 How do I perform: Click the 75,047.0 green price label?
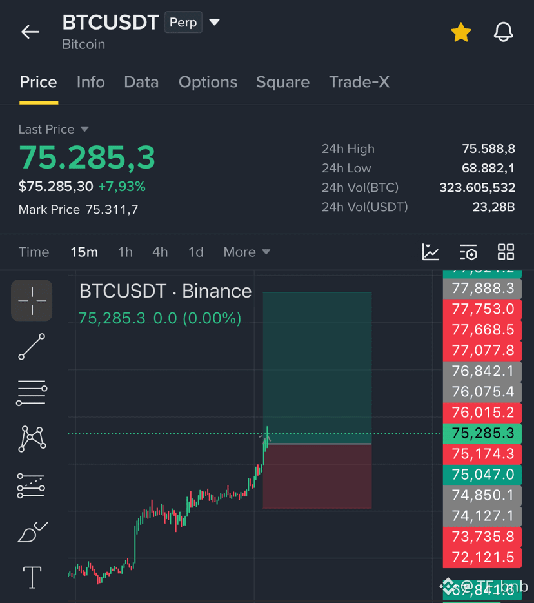[x=482, y=475]
